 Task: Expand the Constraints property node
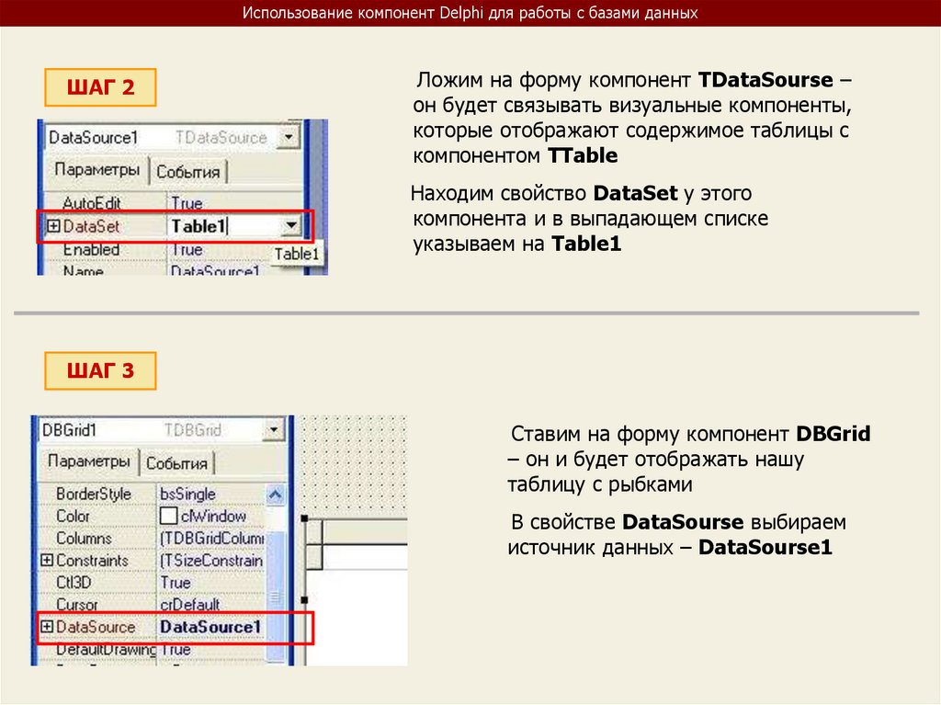(x=46, y=561)
